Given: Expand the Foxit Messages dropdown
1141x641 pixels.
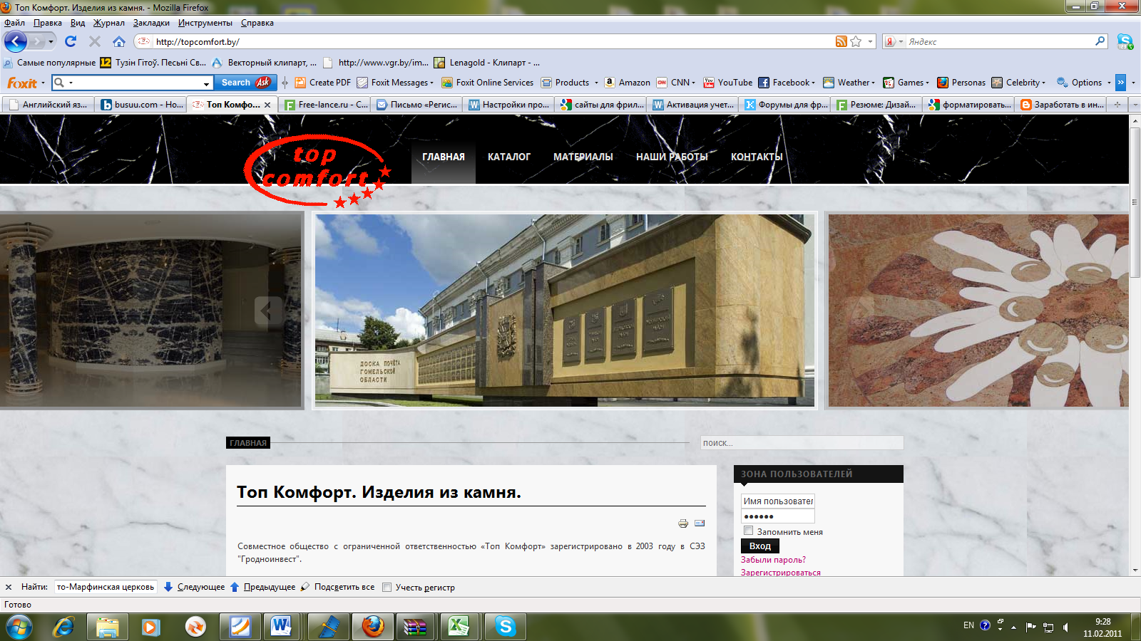Looking at the screenshot, I should point(431,83).
